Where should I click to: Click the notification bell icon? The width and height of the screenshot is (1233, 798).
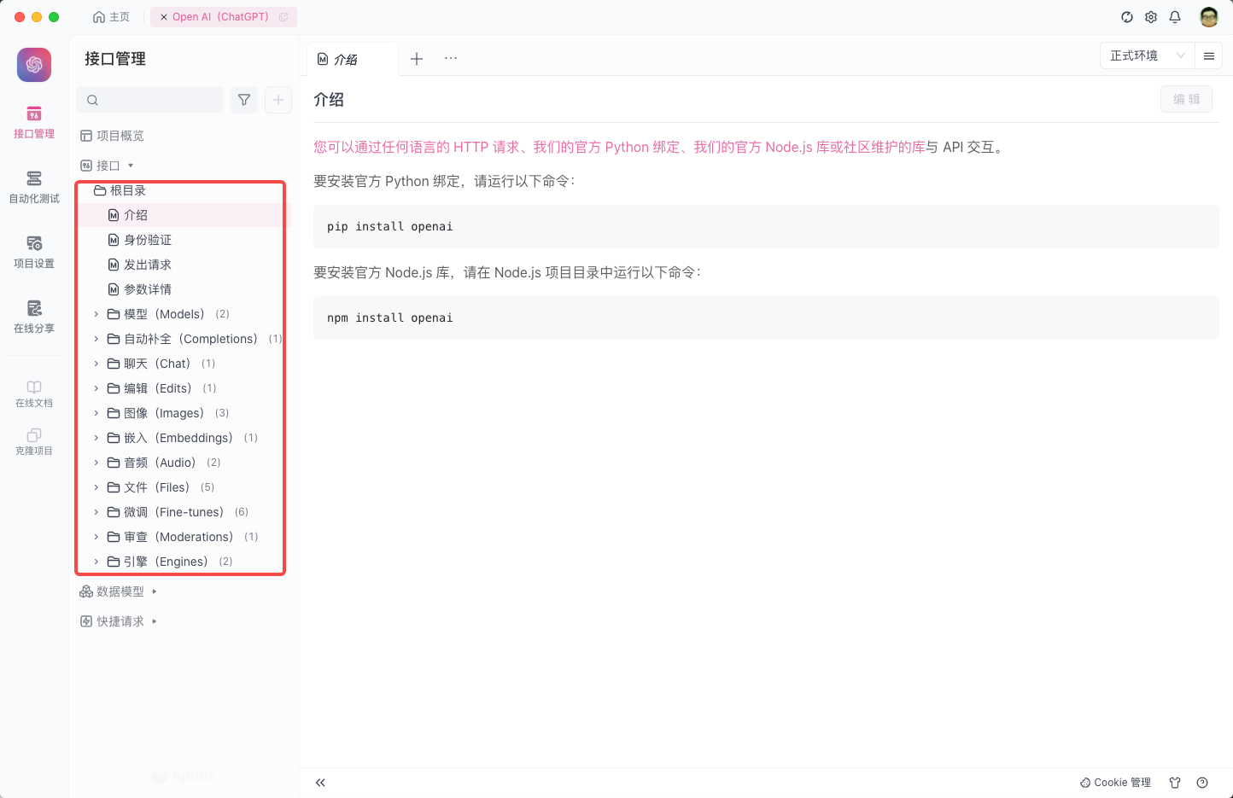pyautogui.click(x=1175, y=16)
